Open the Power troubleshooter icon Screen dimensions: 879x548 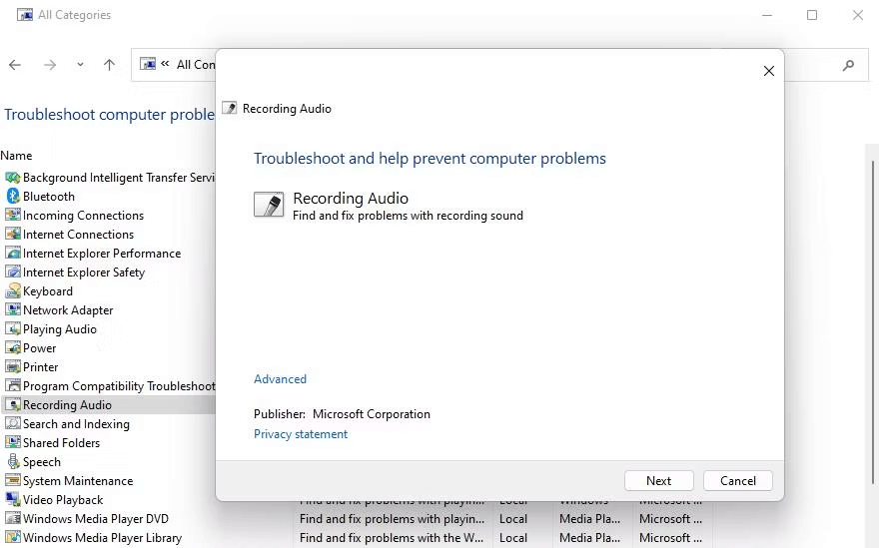[x=13, y=348]
